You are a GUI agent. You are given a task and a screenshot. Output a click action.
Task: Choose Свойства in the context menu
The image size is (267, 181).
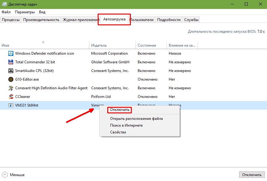pos(118,132)
